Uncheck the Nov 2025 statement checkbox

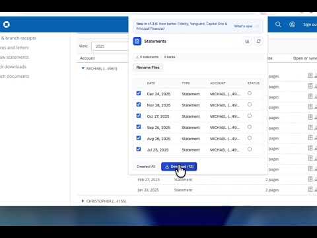click(x=139, y=104)
